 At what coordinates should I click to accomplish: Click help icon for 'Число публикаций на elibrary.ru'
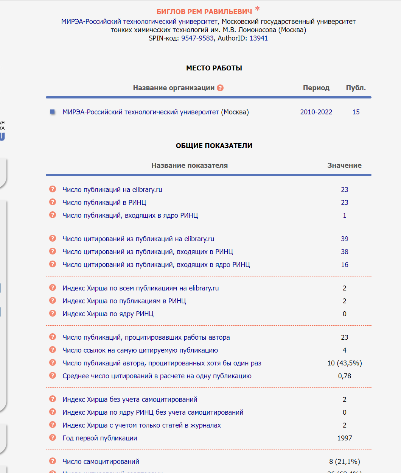tap(53, 189)
